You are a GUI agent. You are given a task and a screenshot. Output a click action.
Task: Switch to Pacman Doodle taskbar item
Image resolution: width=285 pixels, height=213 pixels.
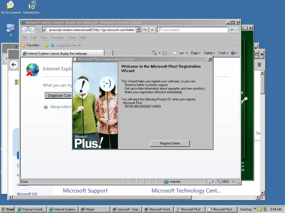coord(31,209)
